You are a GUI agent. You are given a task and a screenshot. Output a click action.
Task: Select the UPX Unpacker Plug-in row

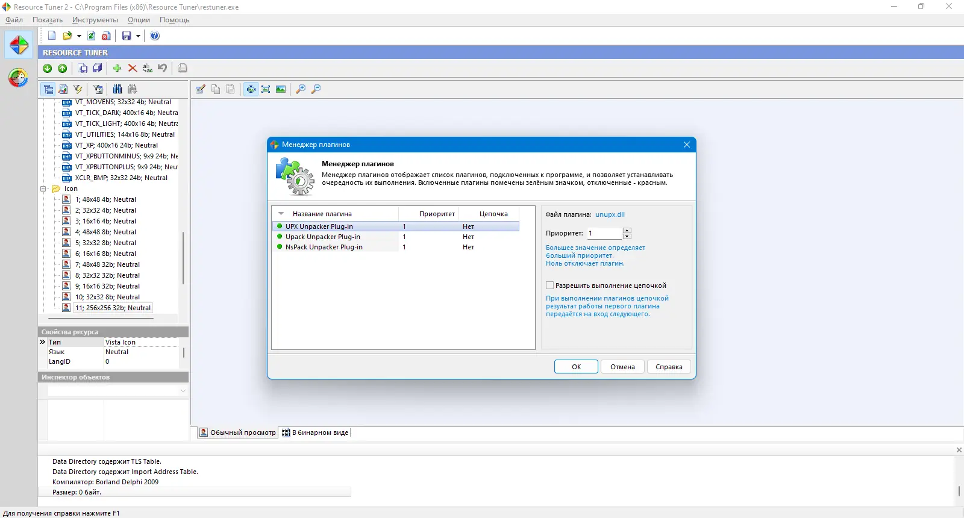pos(395,226)
